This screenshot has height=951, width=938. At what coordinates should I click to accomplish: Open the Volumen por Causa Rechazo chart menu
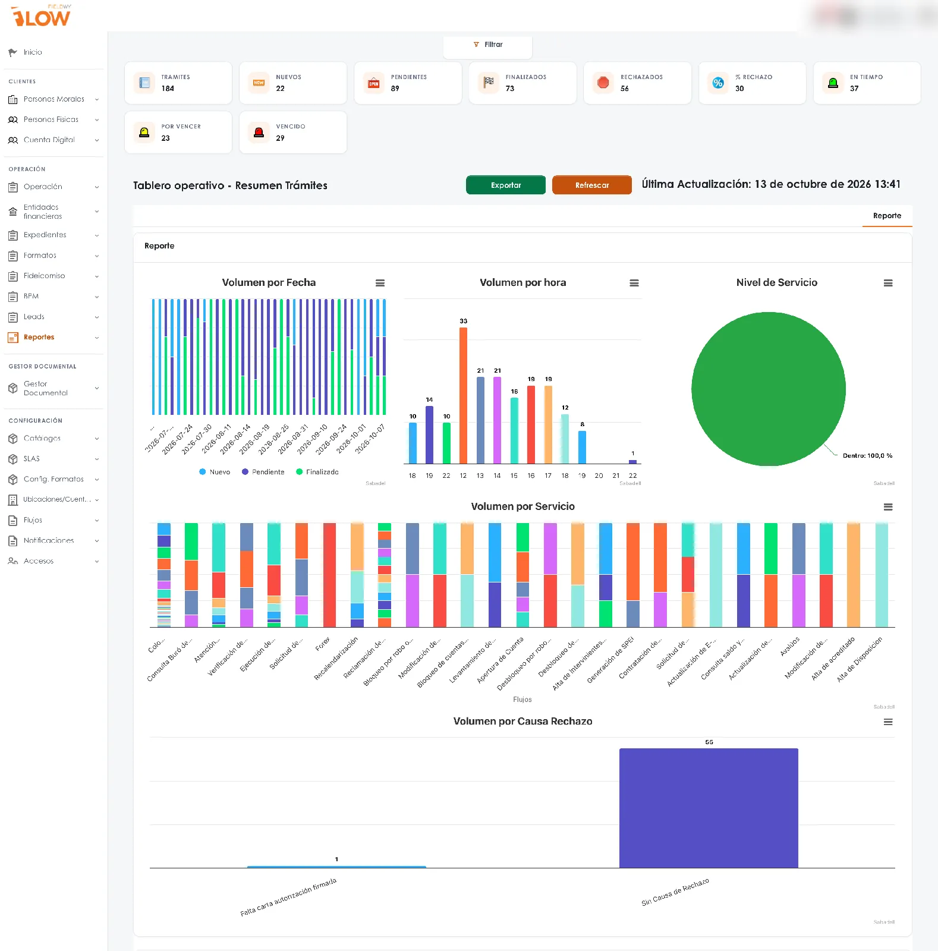[888, 722]
